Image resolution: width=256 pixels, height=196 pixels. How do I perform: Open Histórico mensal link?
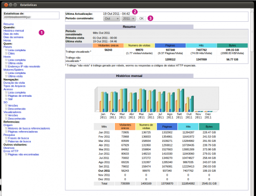[13, 31]
